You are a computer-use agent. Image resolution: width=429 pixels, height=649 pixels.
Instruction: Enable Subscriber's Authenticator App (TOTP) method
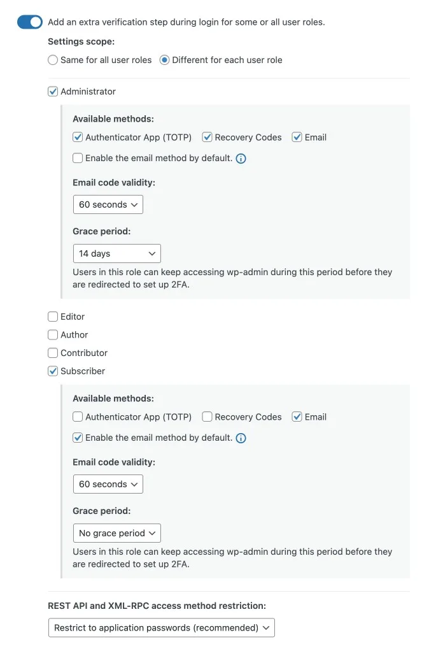pos(78,417)
